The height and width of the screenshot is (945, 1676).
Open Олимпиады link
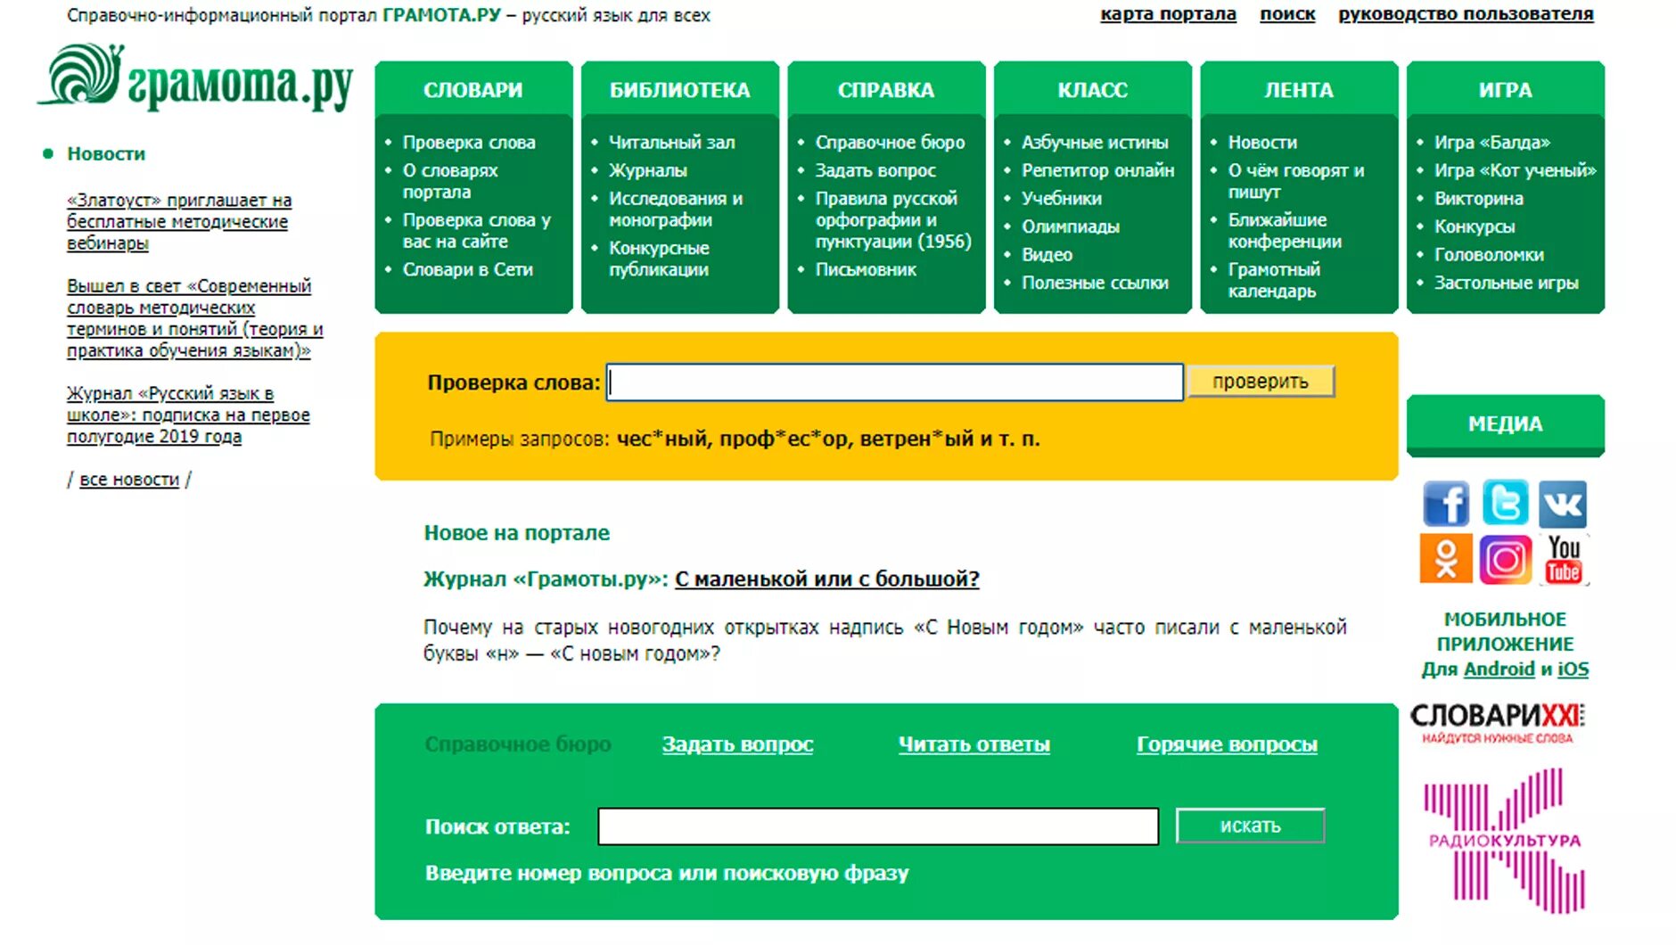pos(1071,226)
